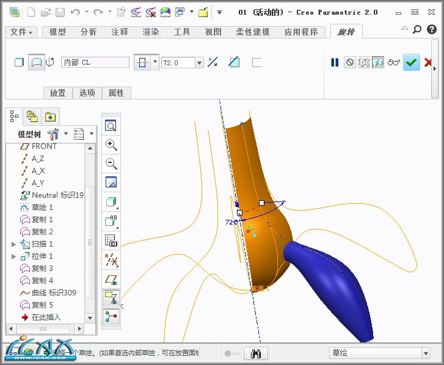
Task: Open the saved views manager icon
Action: click(111, 240)
